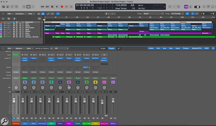Toggle the Audio channel strip filter

click(x=151, y=48)
